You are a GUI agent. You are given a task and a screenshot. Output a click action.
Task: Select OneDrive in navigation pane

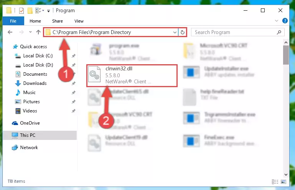[30, 123]
